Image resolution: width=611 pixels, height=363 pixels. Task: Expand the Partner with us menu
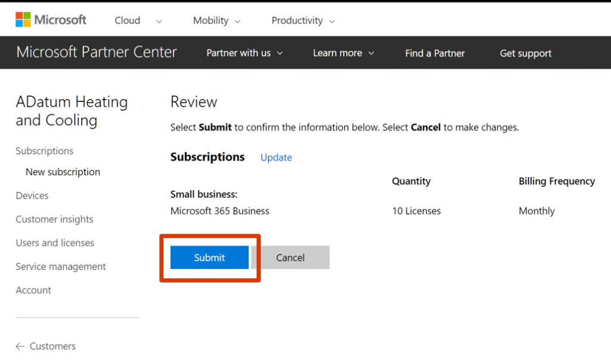[x=244, y=53]
